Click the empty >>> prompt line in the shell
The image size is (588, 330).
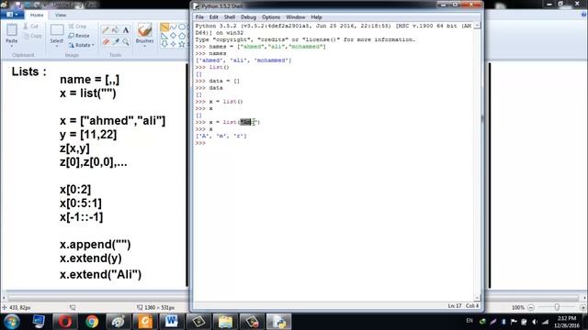(x=200, y=143)
